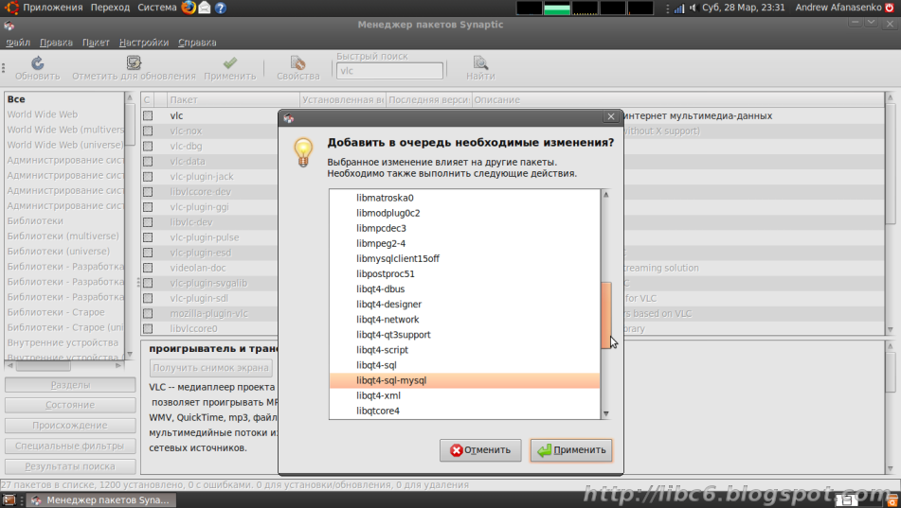Open the Переход panel menu
Viewport: 901px width, 508px height.
(x=110, y=8)
